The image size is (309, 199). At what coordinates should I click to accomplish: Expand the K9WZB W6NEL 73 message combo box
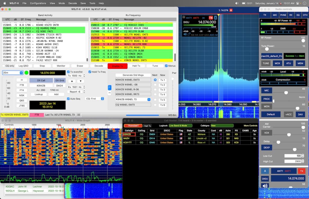tap(149, 99)
